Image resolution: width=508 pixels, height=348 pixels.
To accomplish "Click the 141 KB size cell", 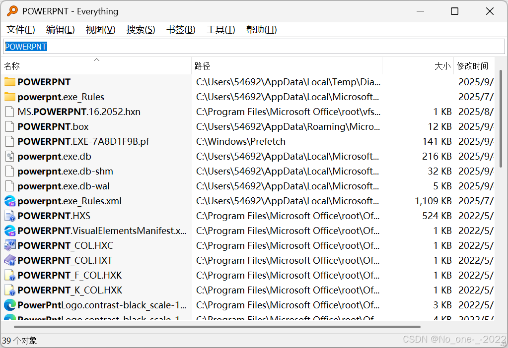I will 436,141.
